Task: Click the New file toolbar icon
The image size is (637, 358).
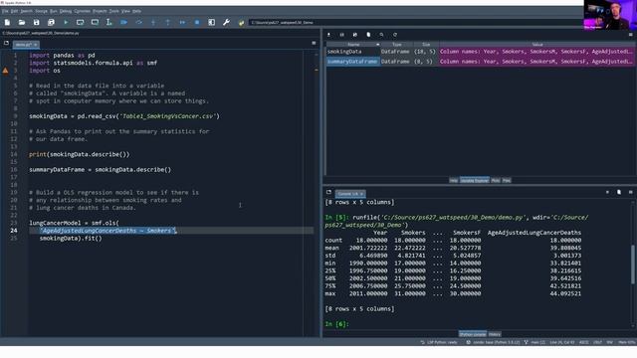Action: (x=7, y=22)
